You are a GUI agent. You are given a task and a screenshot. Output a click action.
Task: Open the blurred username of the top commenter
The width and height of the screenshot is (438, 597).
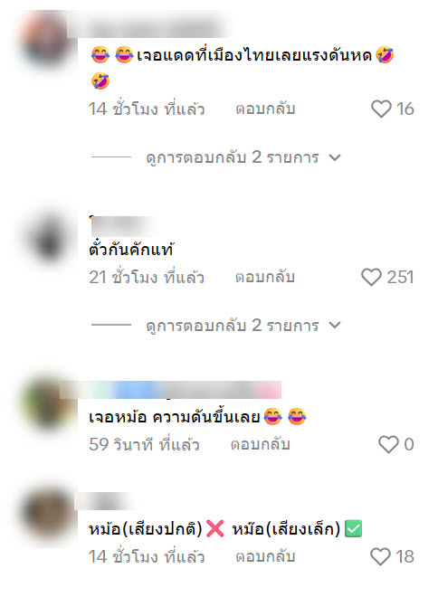[x=148, y=26]
